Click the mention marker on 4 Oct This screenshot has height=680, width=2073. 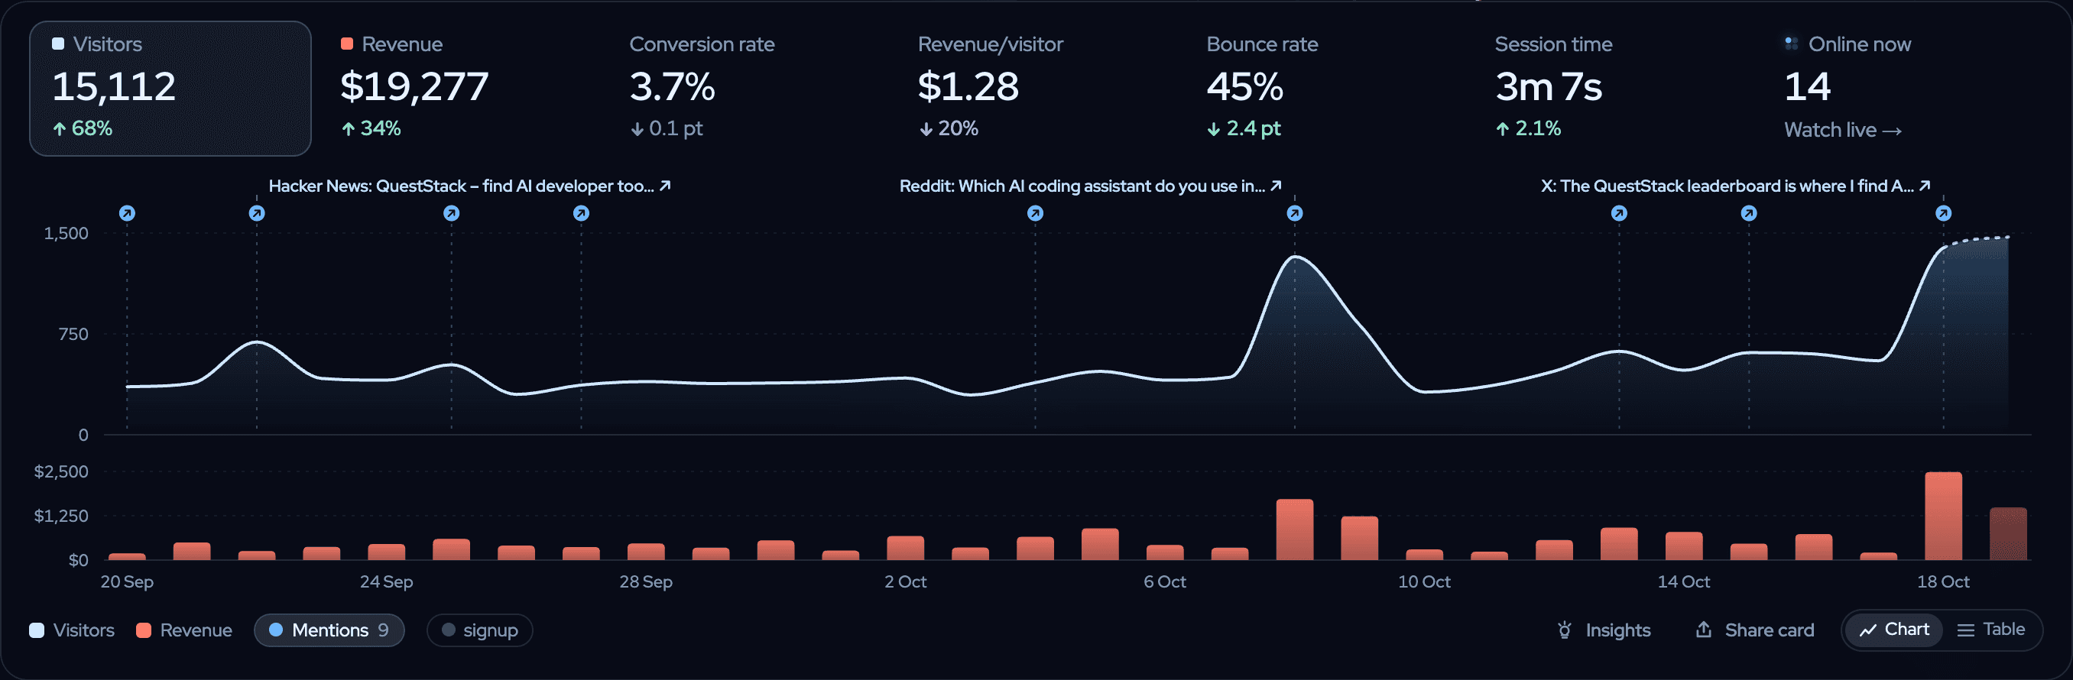coord(1036,213)
